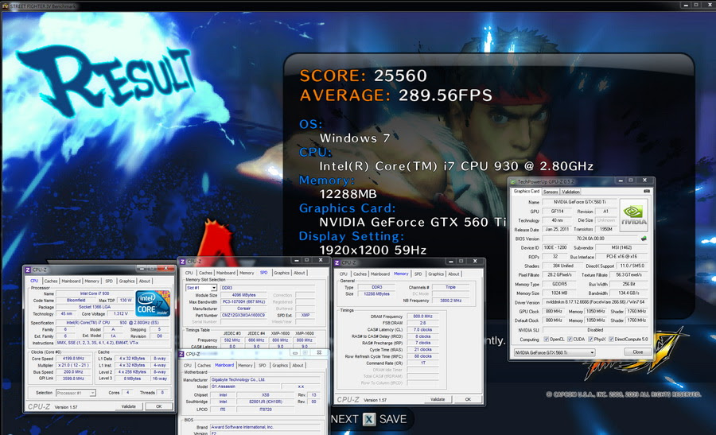Open the GPU selector dropdown in GPU-Z
This screenshot has width=716, height=435.
(555, 352)
